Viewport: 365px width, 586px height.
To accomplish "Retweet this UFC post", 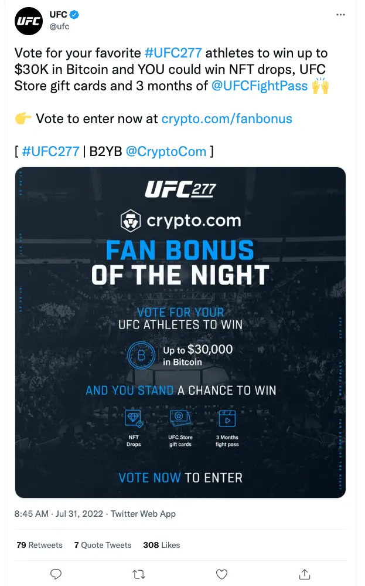I will click(x=139, y=574).
